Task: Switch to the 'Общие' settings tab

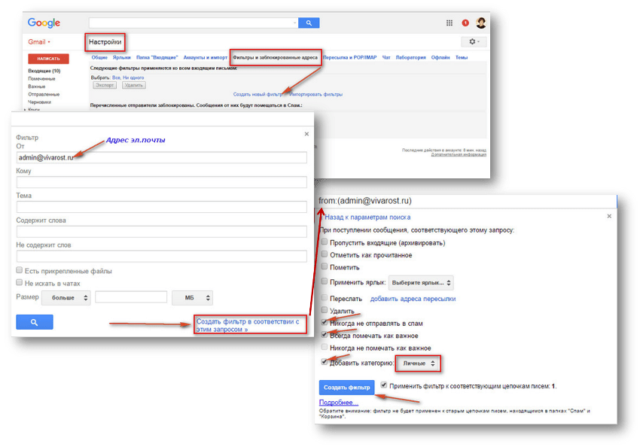Action: (x=99, y=57)
